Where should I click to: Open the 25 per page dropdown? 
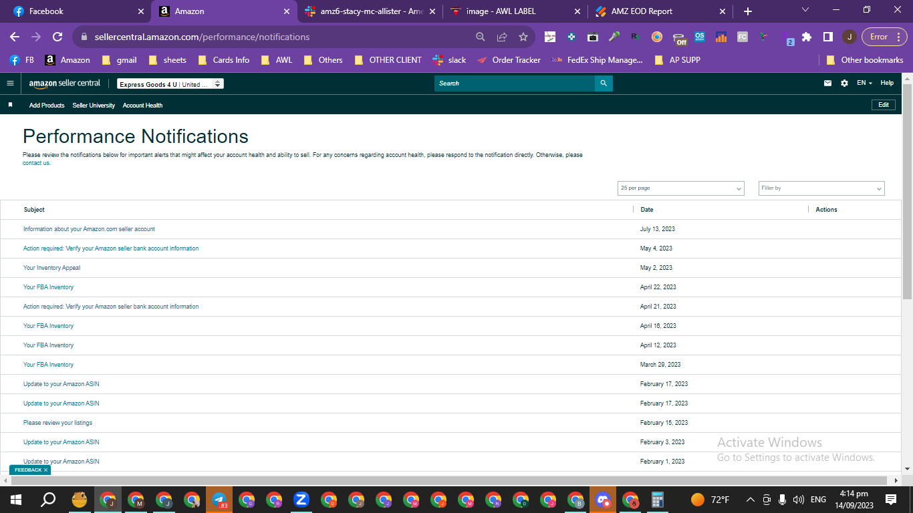[x=681, y=188]
